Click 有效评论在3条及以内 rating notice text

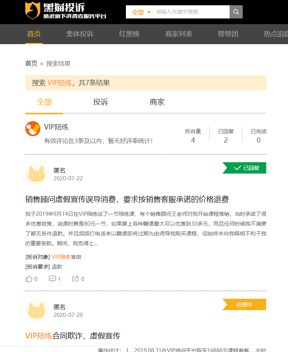pos(98,141)
